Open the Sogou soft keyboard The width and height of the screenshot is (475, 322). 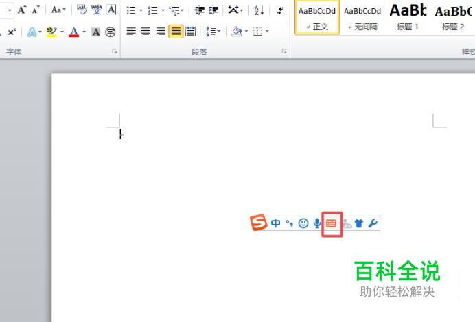click(x=332, y=223)
